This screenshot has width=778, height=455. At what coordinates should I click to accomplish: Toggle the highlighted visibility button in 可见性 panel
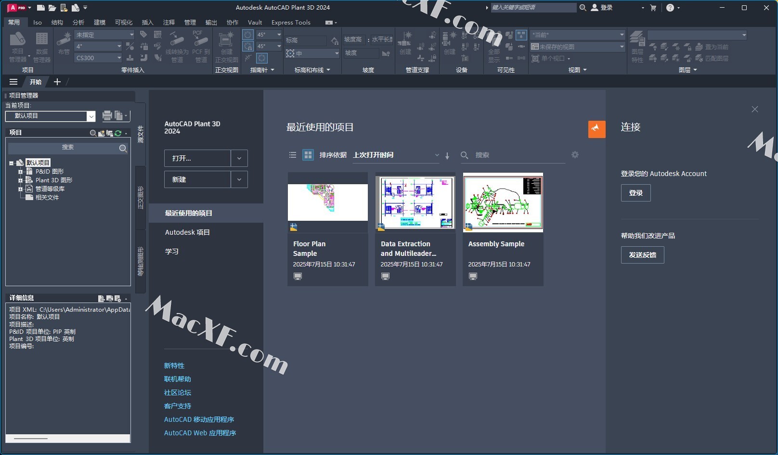(521, 35)
